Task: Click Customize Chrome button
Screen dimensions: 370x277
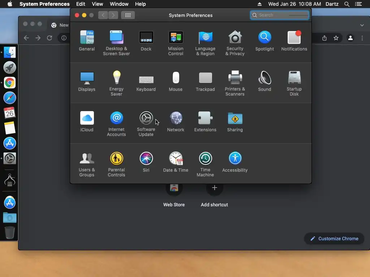Action: 334,239
